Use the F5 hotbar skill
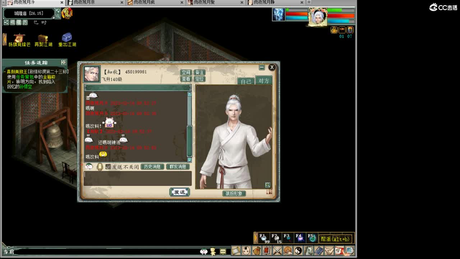Image resolution: width=460 pixels, height=259 pixels. point(312,238)
